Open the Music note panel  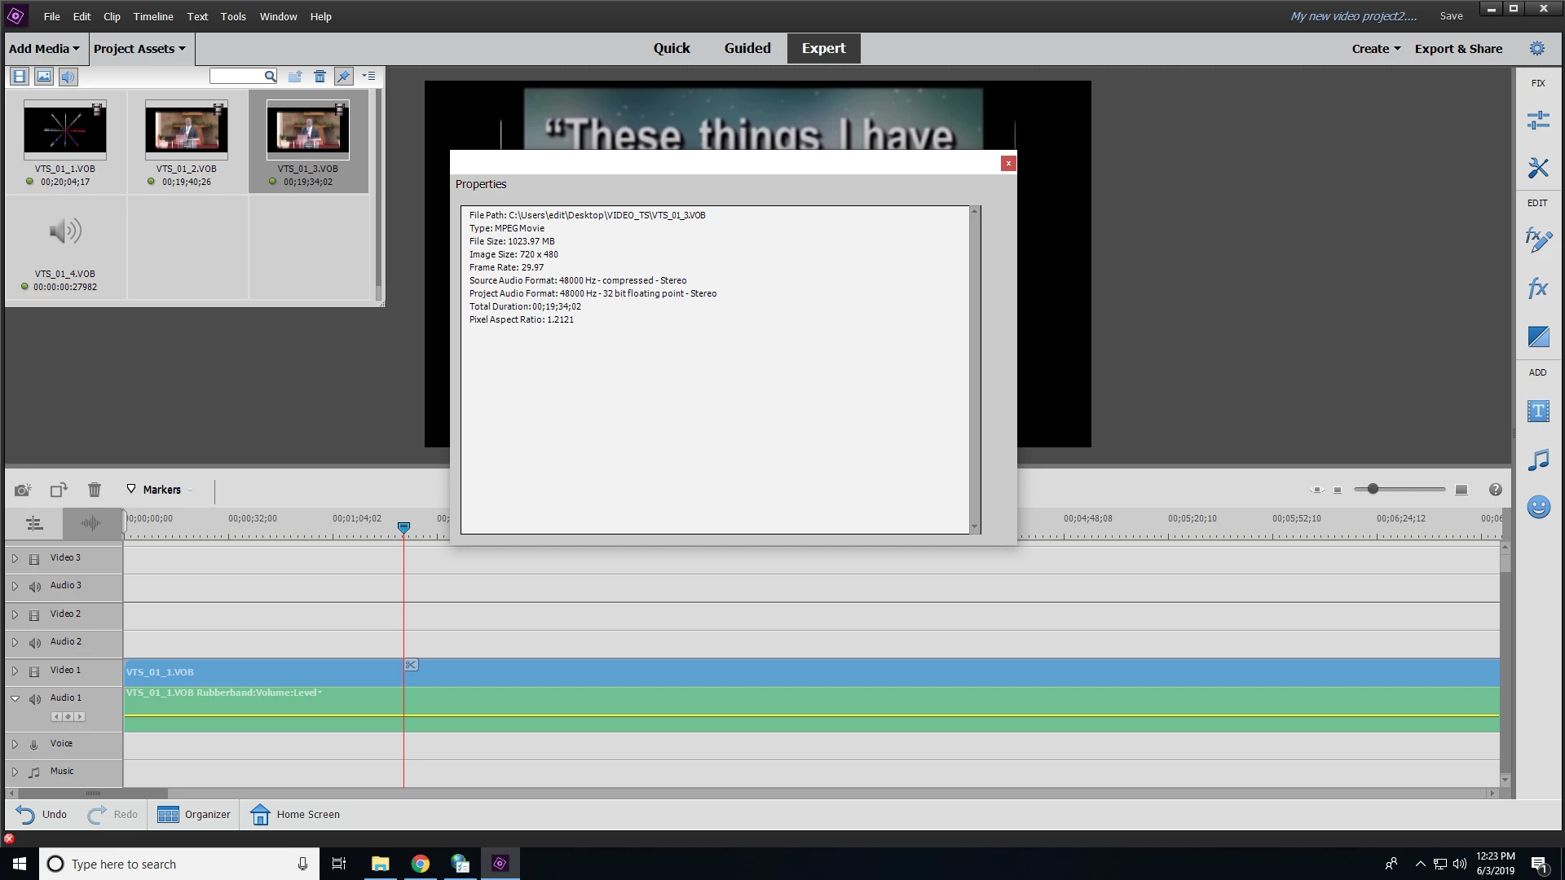pos(1538,460)
